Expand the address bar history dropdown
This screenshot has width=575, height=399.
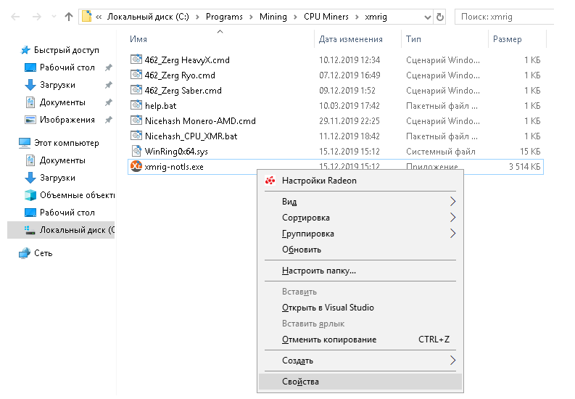pos(427,17)
